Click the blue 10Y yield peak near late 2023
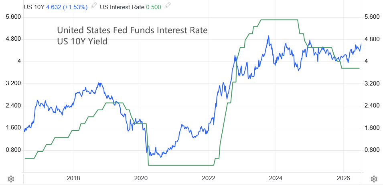383x185 pixels. (268, 36)
